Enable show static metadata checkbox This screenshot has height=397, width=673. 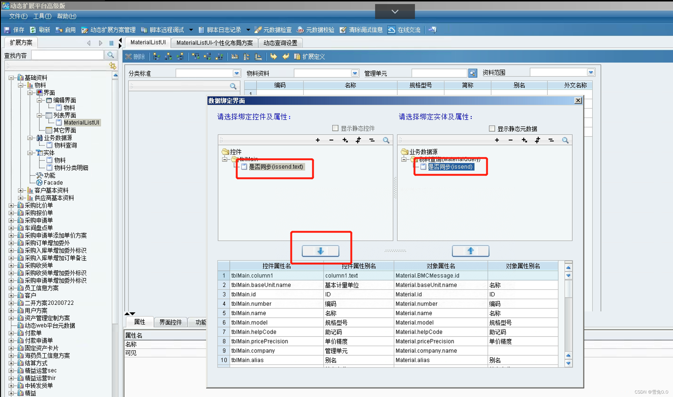tap(492, 129)
